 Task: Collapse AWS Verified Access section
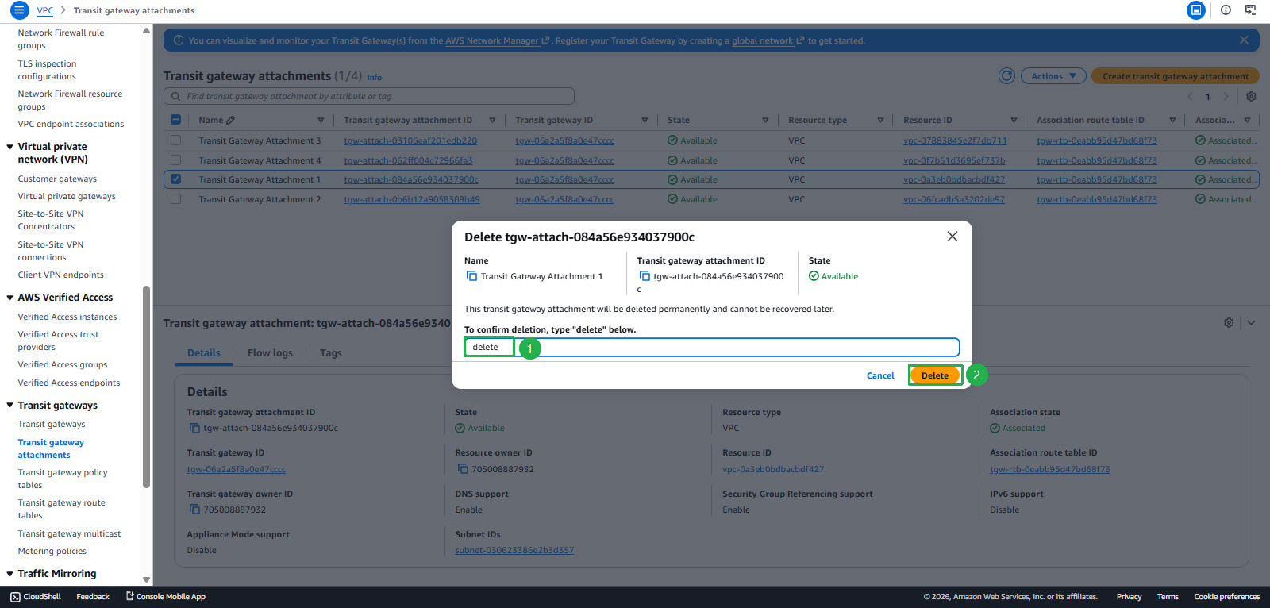click(10, 298)
